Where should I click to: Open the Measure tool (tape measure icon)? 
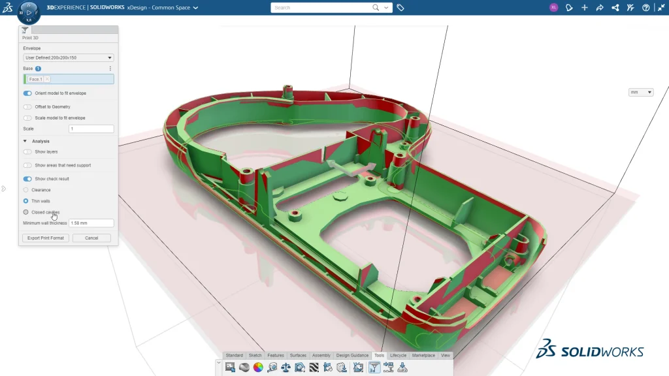[x=272, y=367]
